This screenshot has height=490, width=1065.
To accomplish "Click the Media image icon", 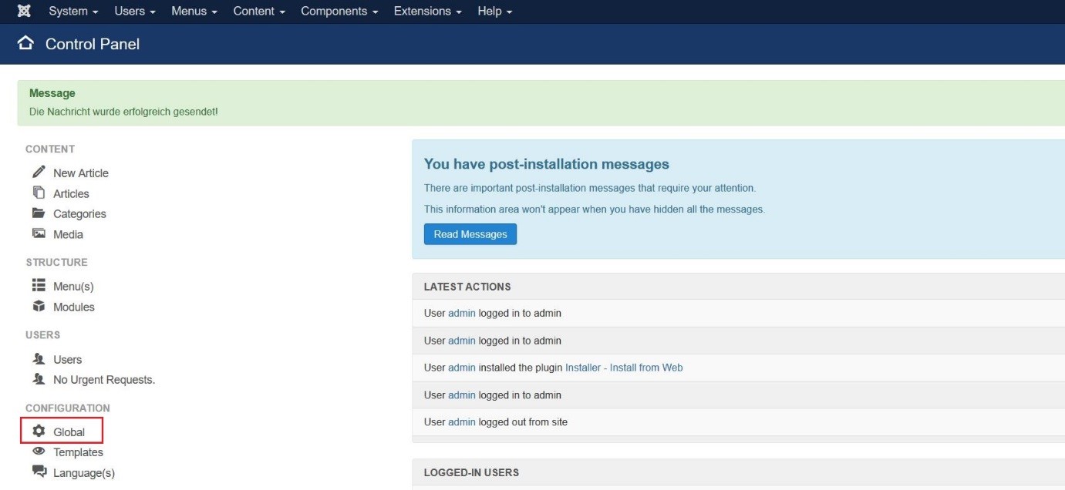I will point(39,233).
